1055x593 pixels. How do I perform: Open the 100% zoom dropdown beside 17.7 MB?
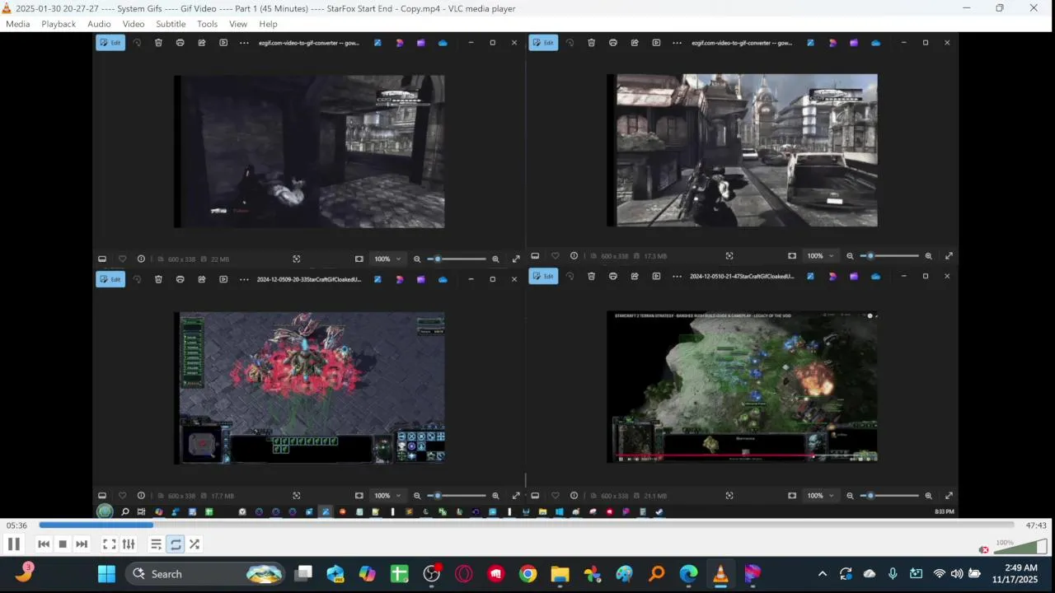(x=387, y=496)
